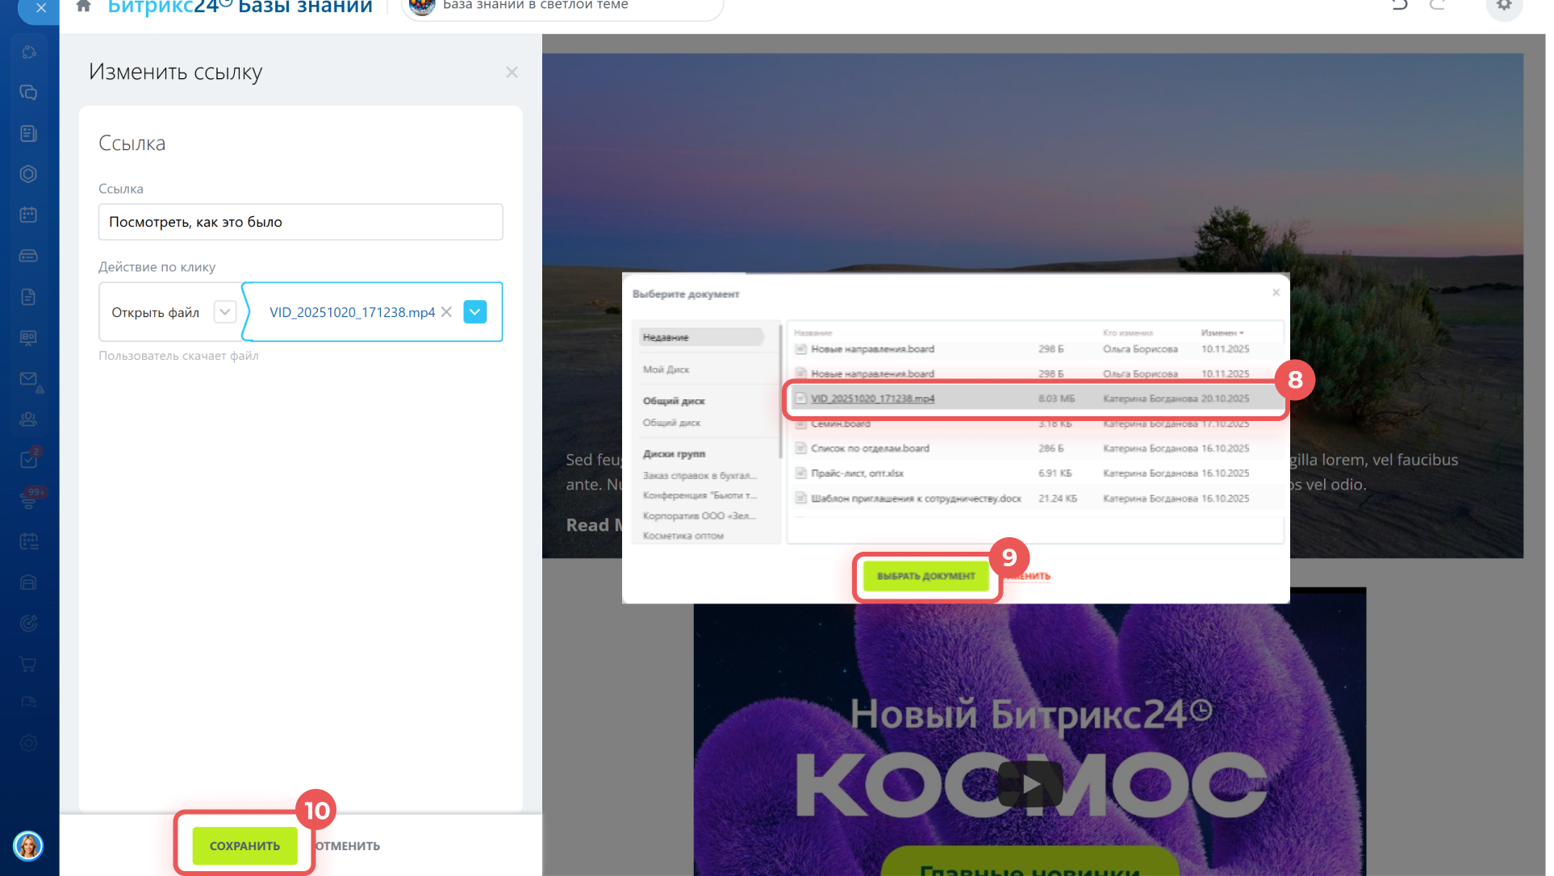Screen dimensions: 1554x876
Task: Select 'Мой Диск' in document picker
Action: coord(666,369)
